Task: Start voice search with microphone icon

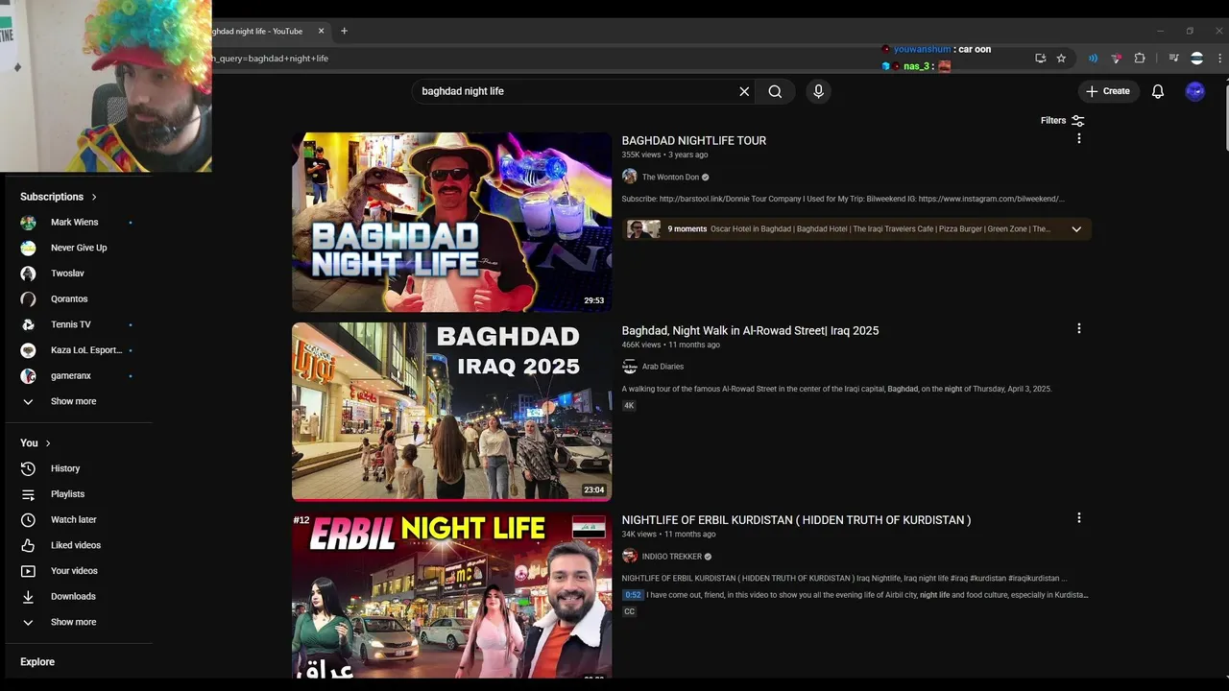Action: [818, 91]
